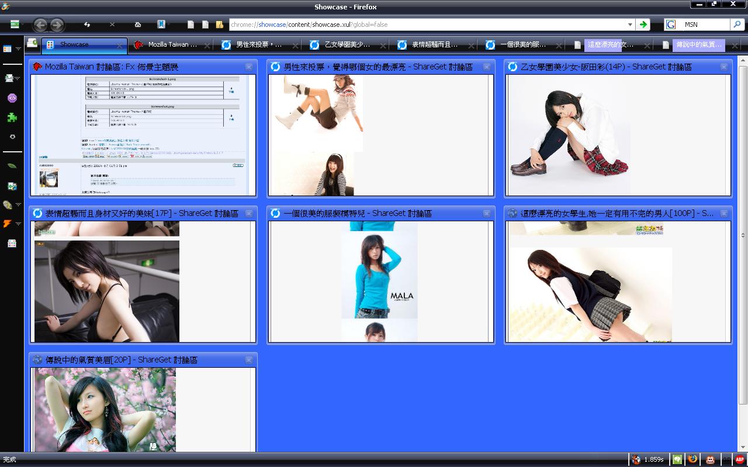Open the Google search engine selector

point(671,25)
